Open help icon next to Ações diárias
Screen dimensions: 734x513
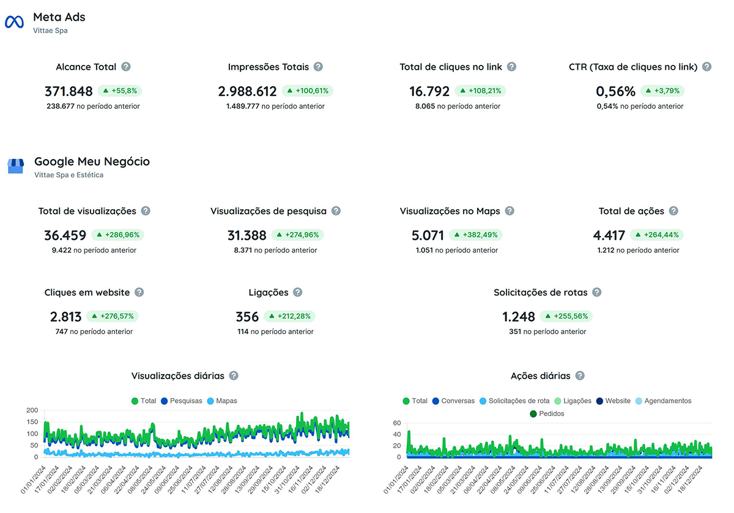point(580,375)
